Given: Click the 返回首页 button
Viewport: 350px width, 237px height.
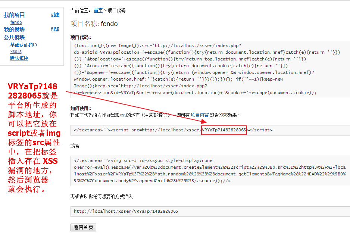Looking at the screenshot, I should 83,227.
